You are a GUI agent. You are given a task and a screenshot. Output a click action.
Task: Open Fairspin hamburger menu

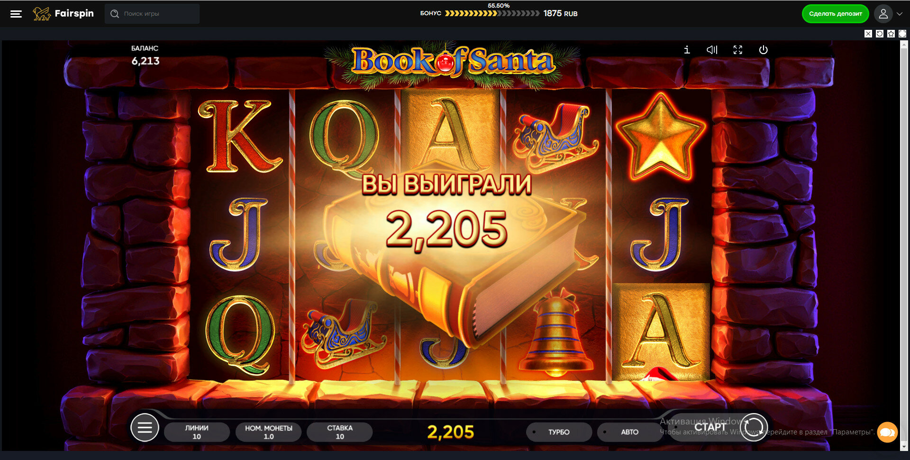[x=16, y=14]
